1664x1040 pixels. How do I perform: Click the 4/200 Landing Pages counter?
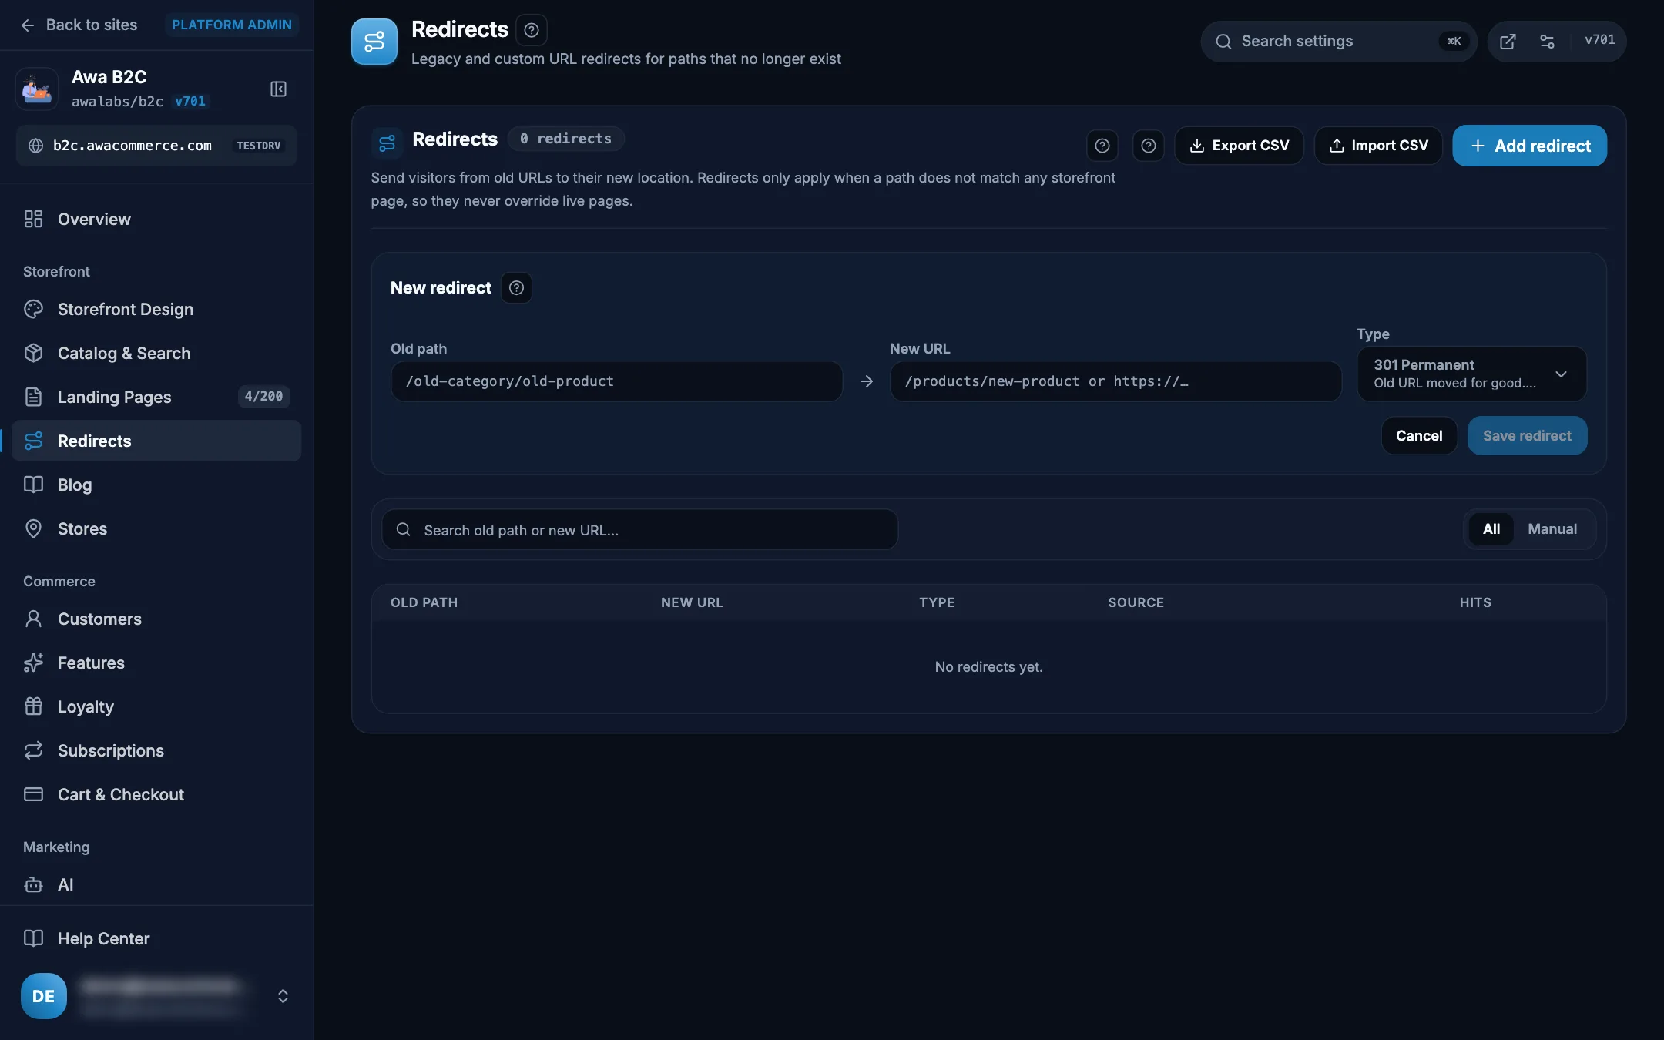point(263,397)
